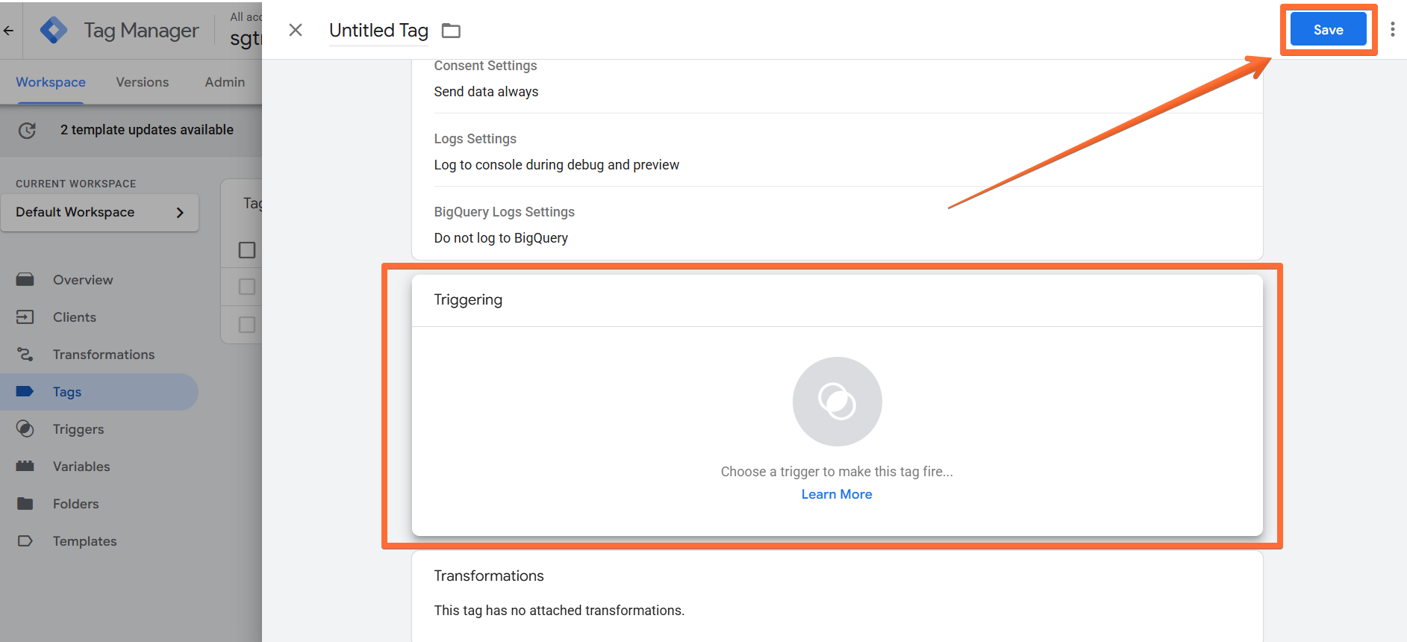Click 'This tag has no attached transformations.' text

point(559,611)
